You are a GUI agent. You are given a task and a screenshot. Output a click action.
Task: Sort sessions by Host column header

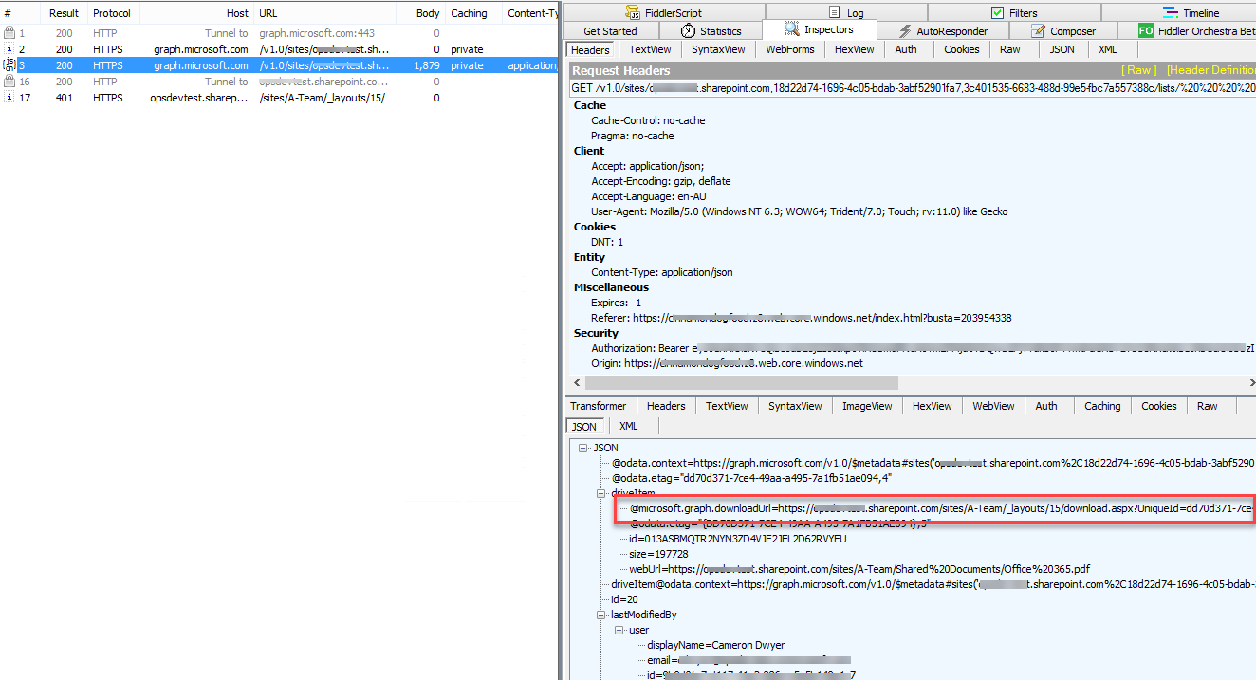point(196,13)
